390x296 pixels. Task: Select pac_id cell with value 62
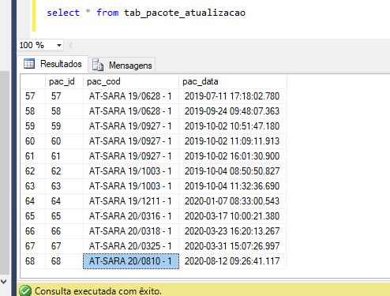pyautogui.click(x=65, y=171)
